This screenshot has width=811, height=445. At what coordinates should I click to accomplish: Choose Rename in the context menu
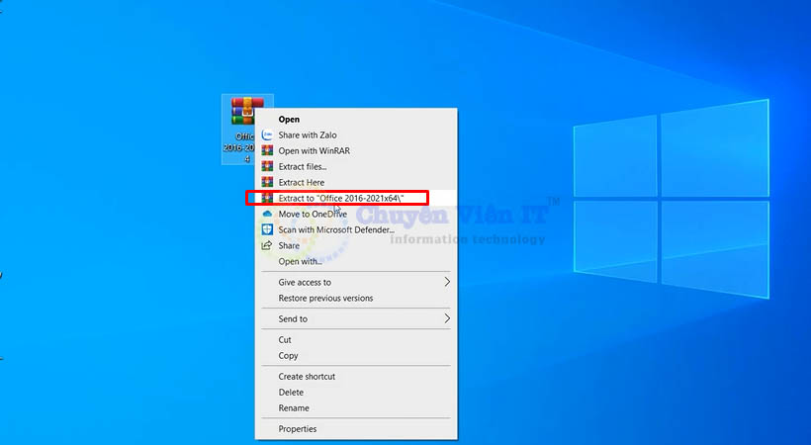point(294,408)
